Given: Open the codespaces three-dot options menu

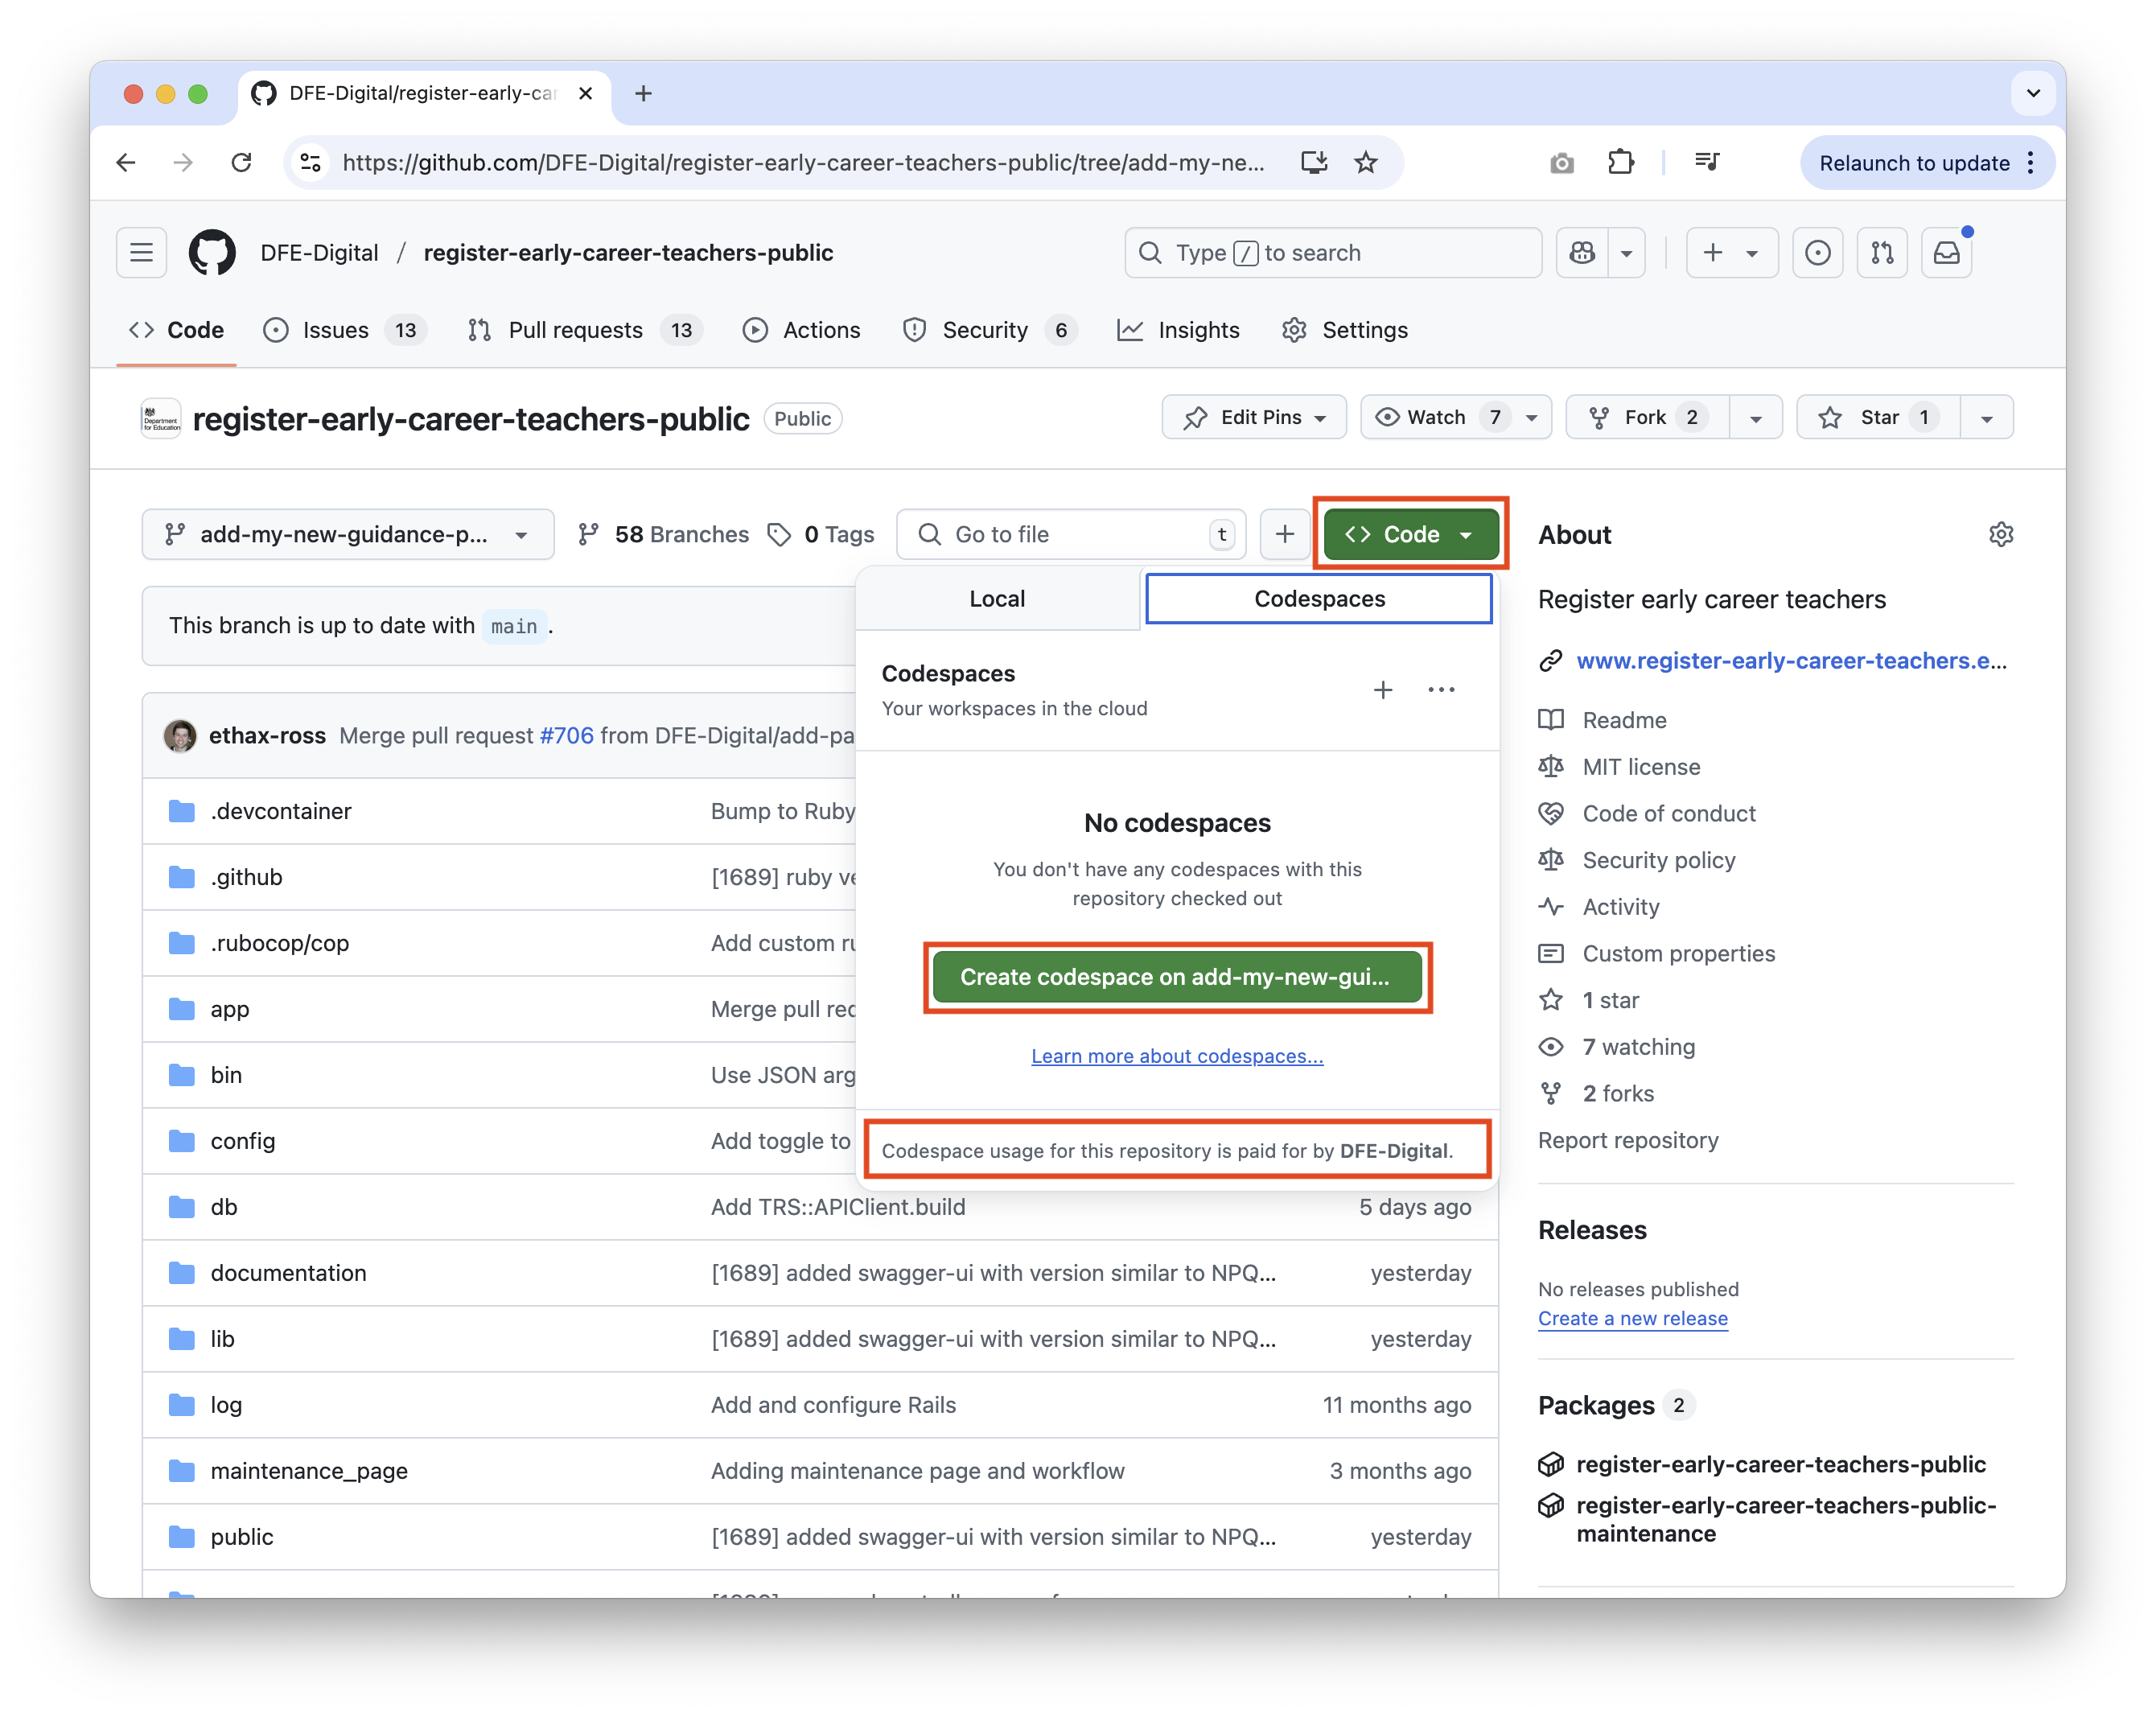Looking at the screenshot, I should click(x=1441, y=689).
